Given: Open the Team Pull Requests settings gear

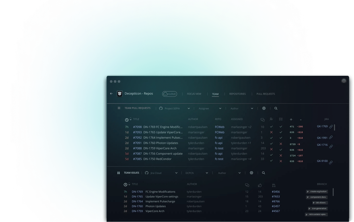Looking at the screenshot, I should pos(264,108).
